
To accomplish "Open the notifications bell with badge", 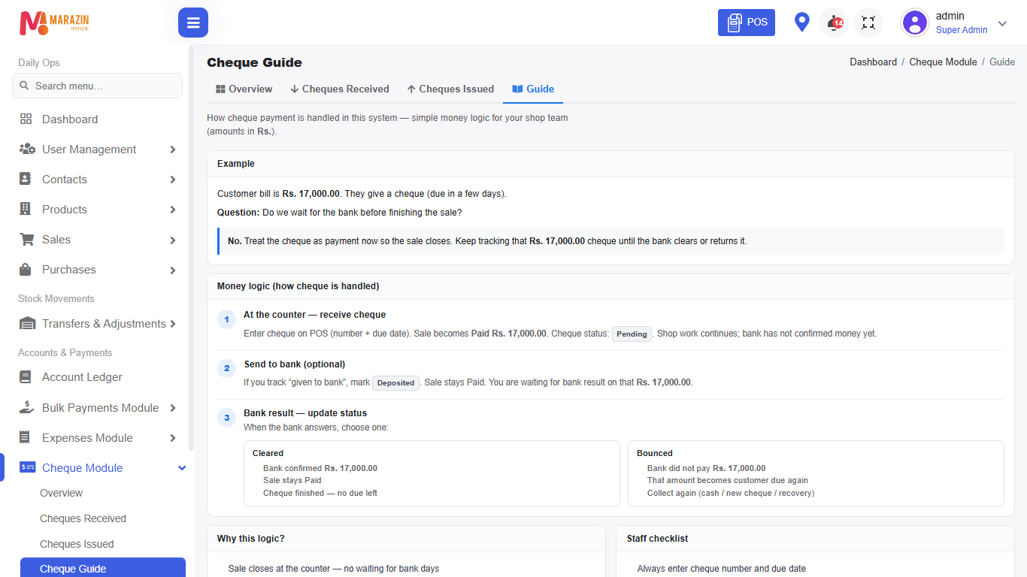I will [x=835, y=23].
